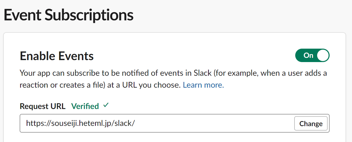This screenshot has width=352, height=142.
Task: Click the Event Subscriptions page heading
Action: (68, 15)
